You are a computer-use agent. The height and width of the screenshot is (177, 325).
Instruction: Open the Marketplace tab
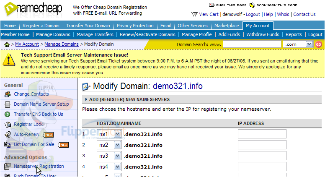point(227,26)
